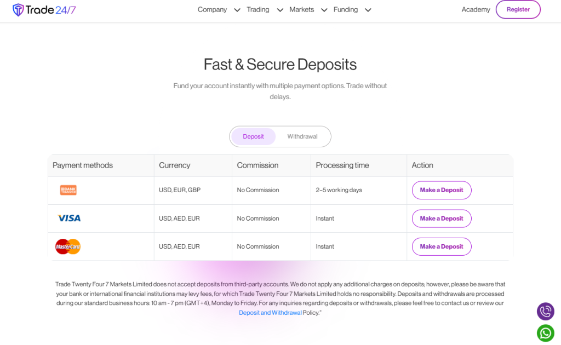The width and height of the screenshot is (561, 345).
Task: Make a Deposit via bank transfer
Action: pyautogui.click(x=442, y=190)
